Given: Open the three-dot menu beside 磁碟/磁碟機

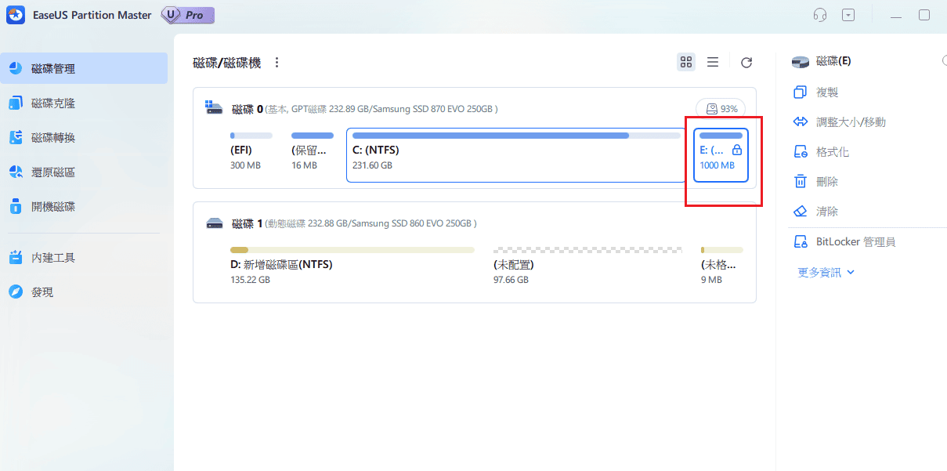Looking at the screenshot, I should [x=277, y=62].
